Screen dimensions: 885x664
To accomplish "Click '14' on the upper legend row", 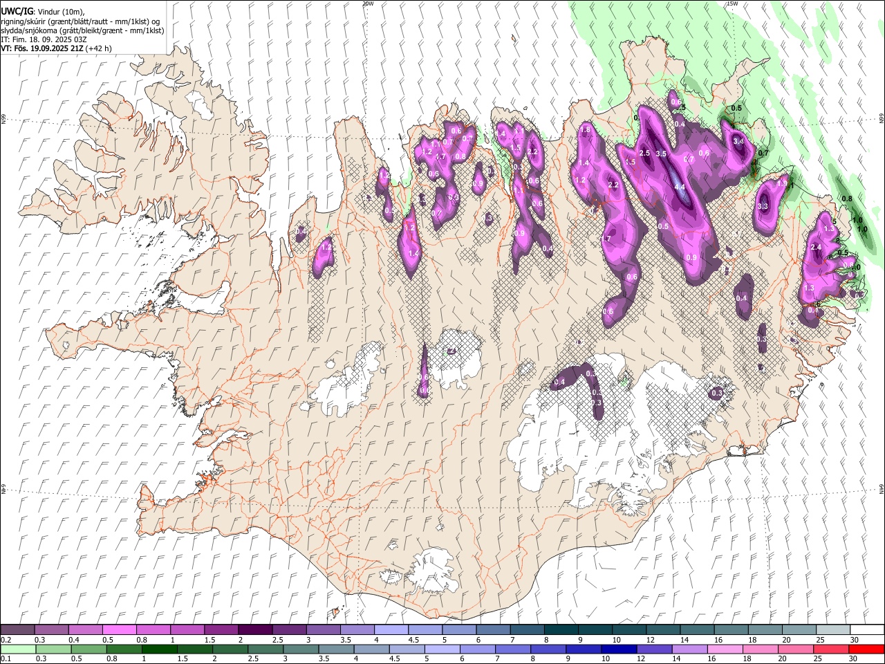I will 684,640.
